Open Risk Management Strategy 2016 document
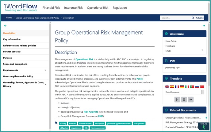This screenshot has width=211, height=132. click(x=182, y=122)
